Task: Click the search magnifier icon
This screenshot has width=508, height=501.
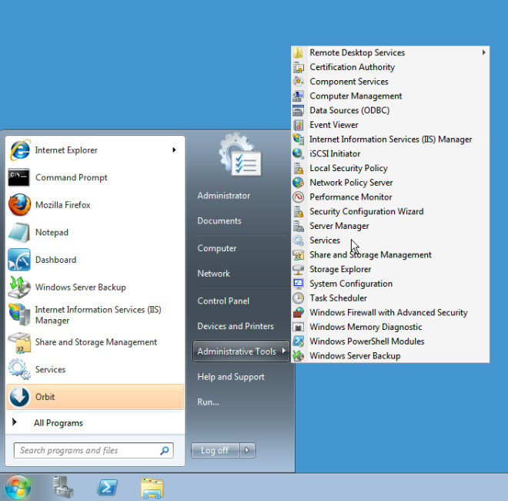Action: pyautogui.click(x=165, y=450)
